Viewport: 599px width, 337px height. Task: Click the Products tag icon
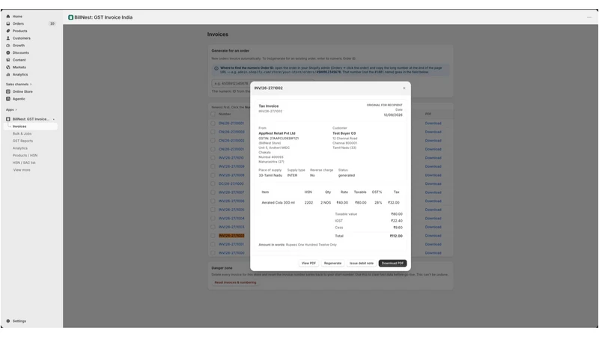pyautogui.click(x=8, y=31)
